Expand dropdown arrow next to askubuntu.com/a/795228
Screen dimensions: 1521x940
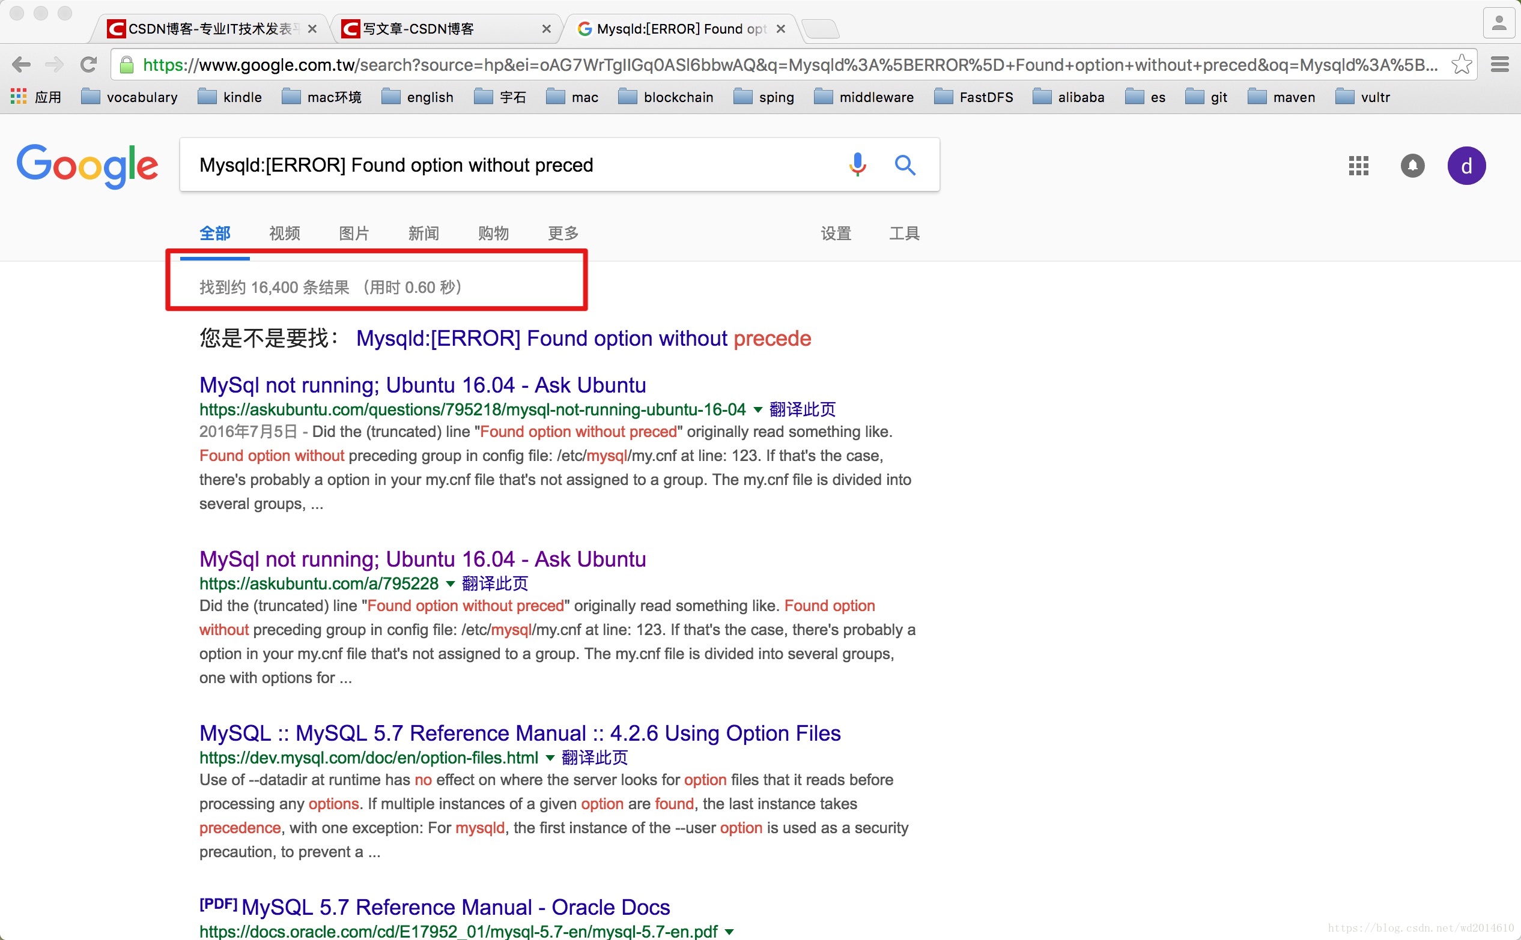coord(451,584)
